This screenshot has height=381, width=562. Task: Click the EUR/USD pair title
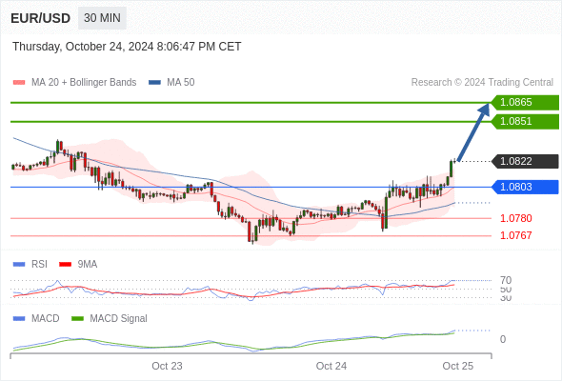click(x=41, y=18)
